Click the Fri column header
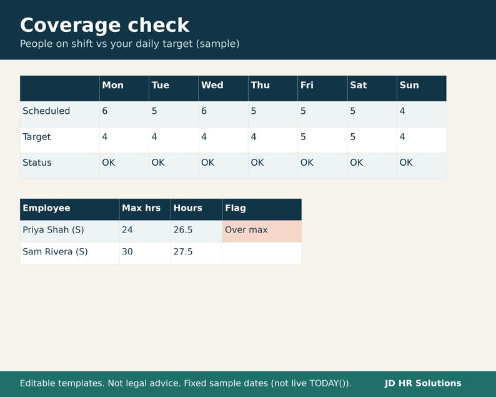The width and height of the screenshot is (496, 397). coord(322,88)
